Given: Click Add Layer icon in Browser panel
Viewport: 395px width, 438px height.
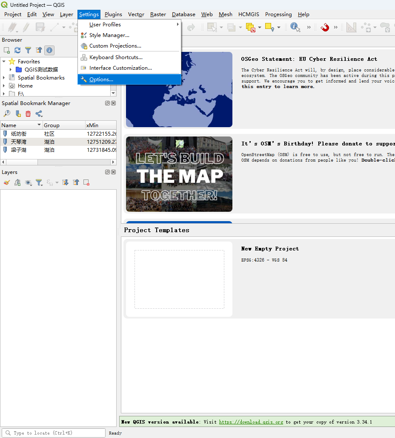Looking at the screenshot, I should [x=7, y=50].
